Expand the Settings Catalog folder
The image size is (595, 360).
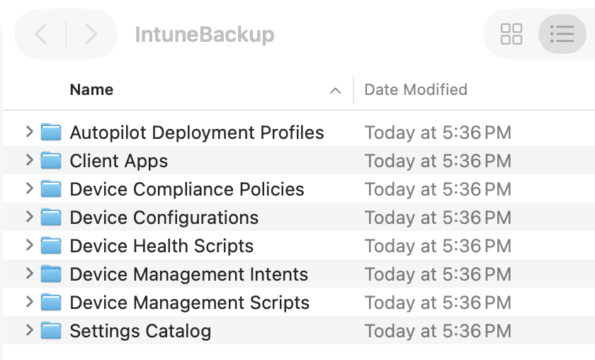point(29,330)
